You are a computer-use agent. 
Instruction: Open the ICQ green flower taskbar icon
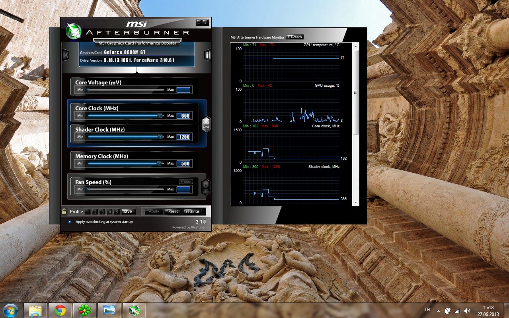pos(84,310)
